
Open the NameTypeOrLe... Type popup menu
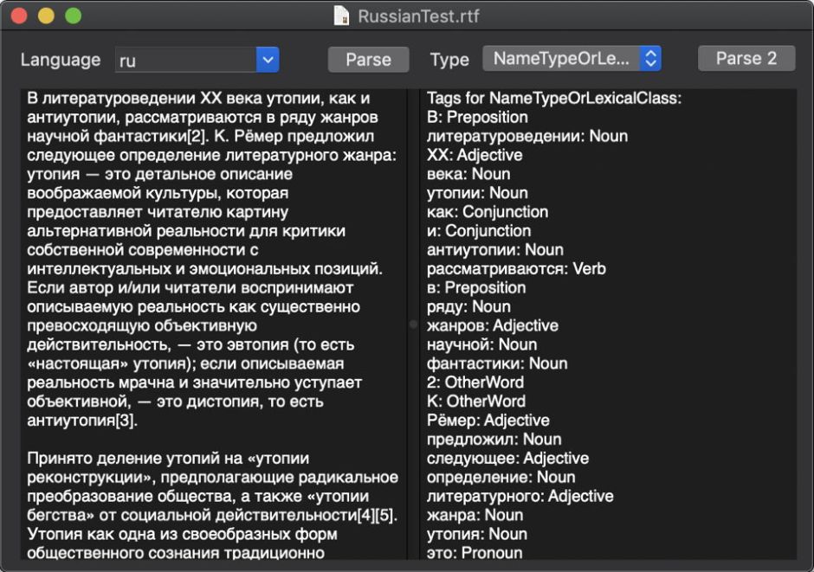[x=572, y=59]
